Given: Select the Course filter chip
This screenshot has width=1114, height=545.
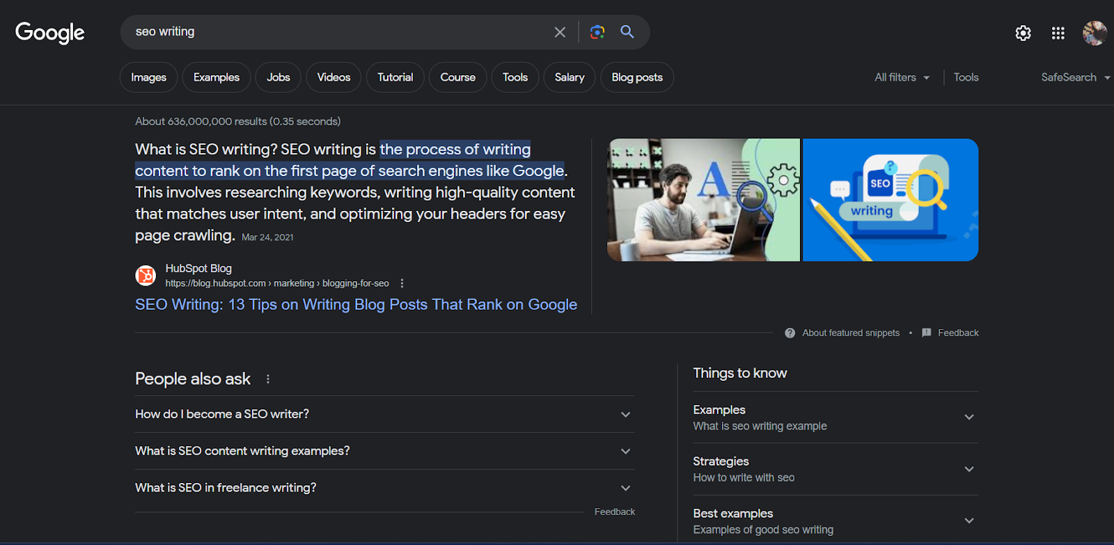Looking at the screenshot, I should tap(457, 77).
